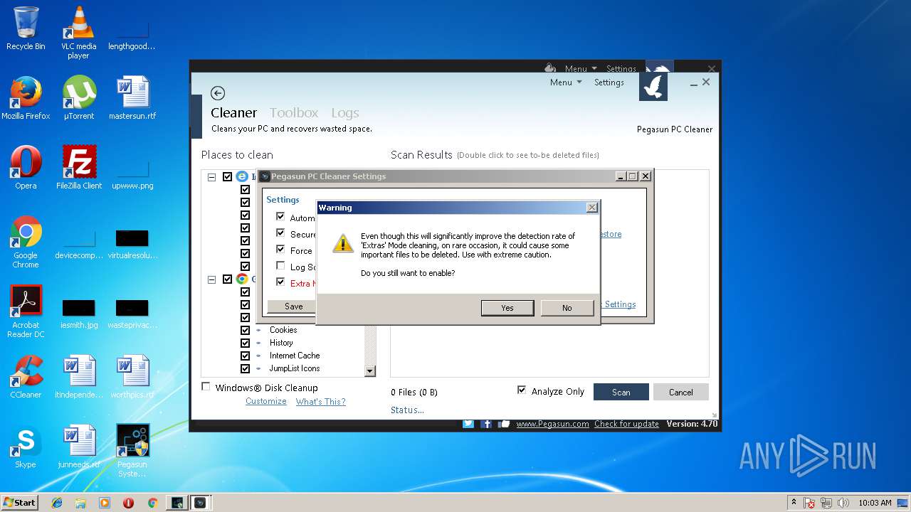Open the Menu dropdown in Pegasun

(566, 82)
